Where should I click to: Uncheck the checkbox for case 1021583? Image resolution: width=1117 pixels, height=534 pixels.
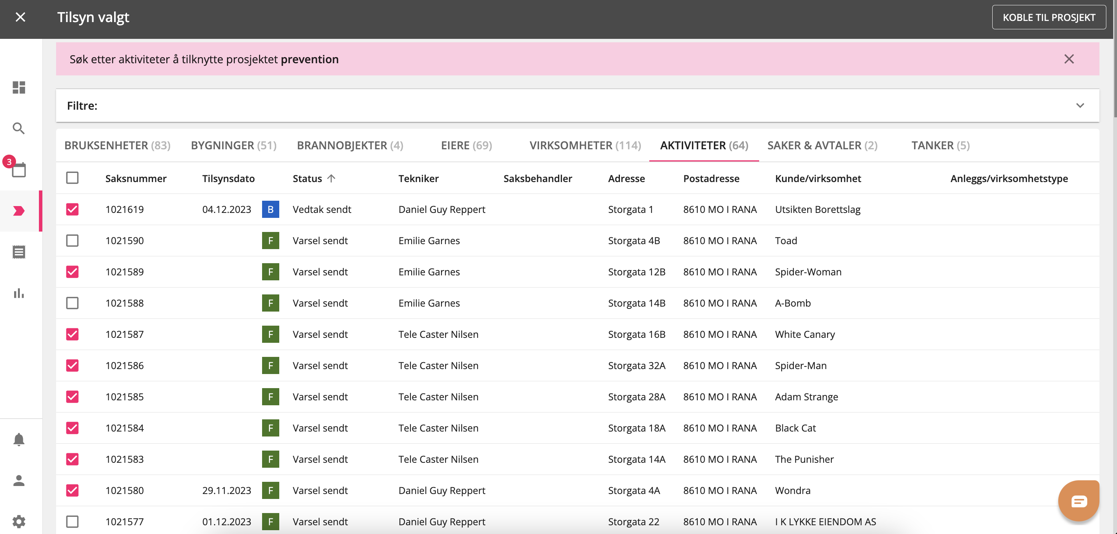pyautogui.click(x=72, y=459)
